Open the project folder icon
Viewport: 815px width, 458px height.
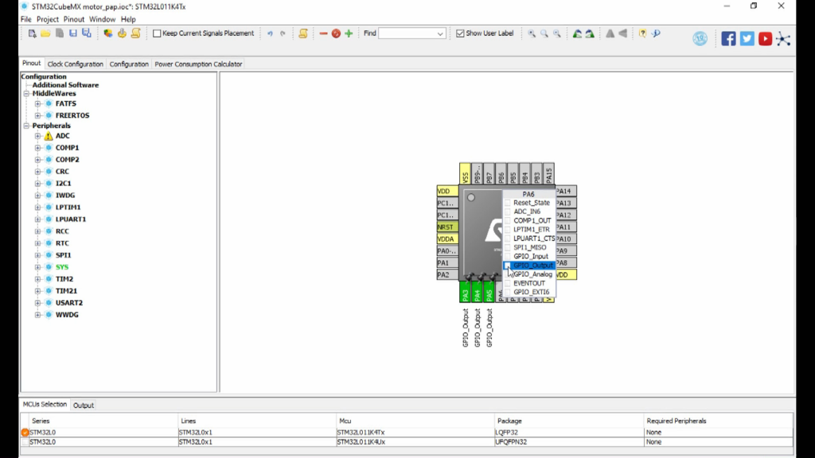tap(45, 33)
